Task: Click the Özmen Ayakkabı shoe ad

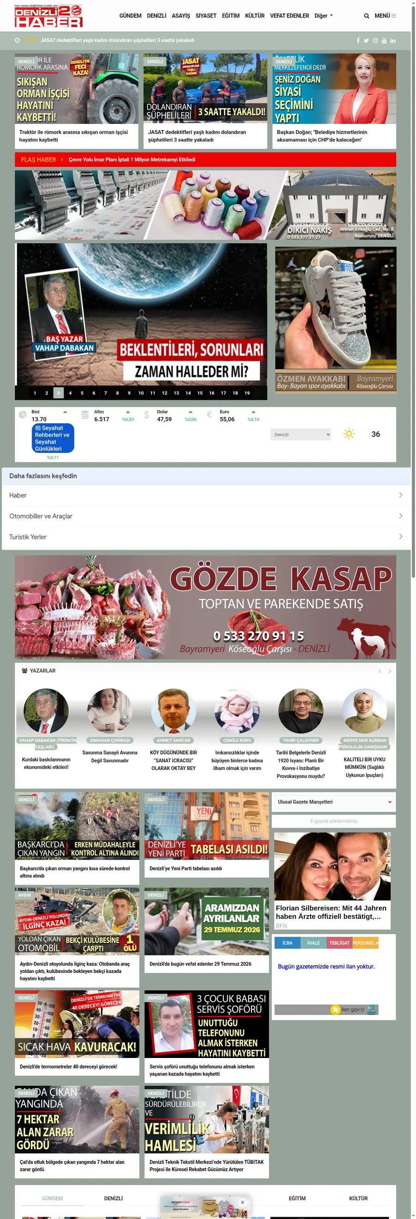Action: pos(336,319)
